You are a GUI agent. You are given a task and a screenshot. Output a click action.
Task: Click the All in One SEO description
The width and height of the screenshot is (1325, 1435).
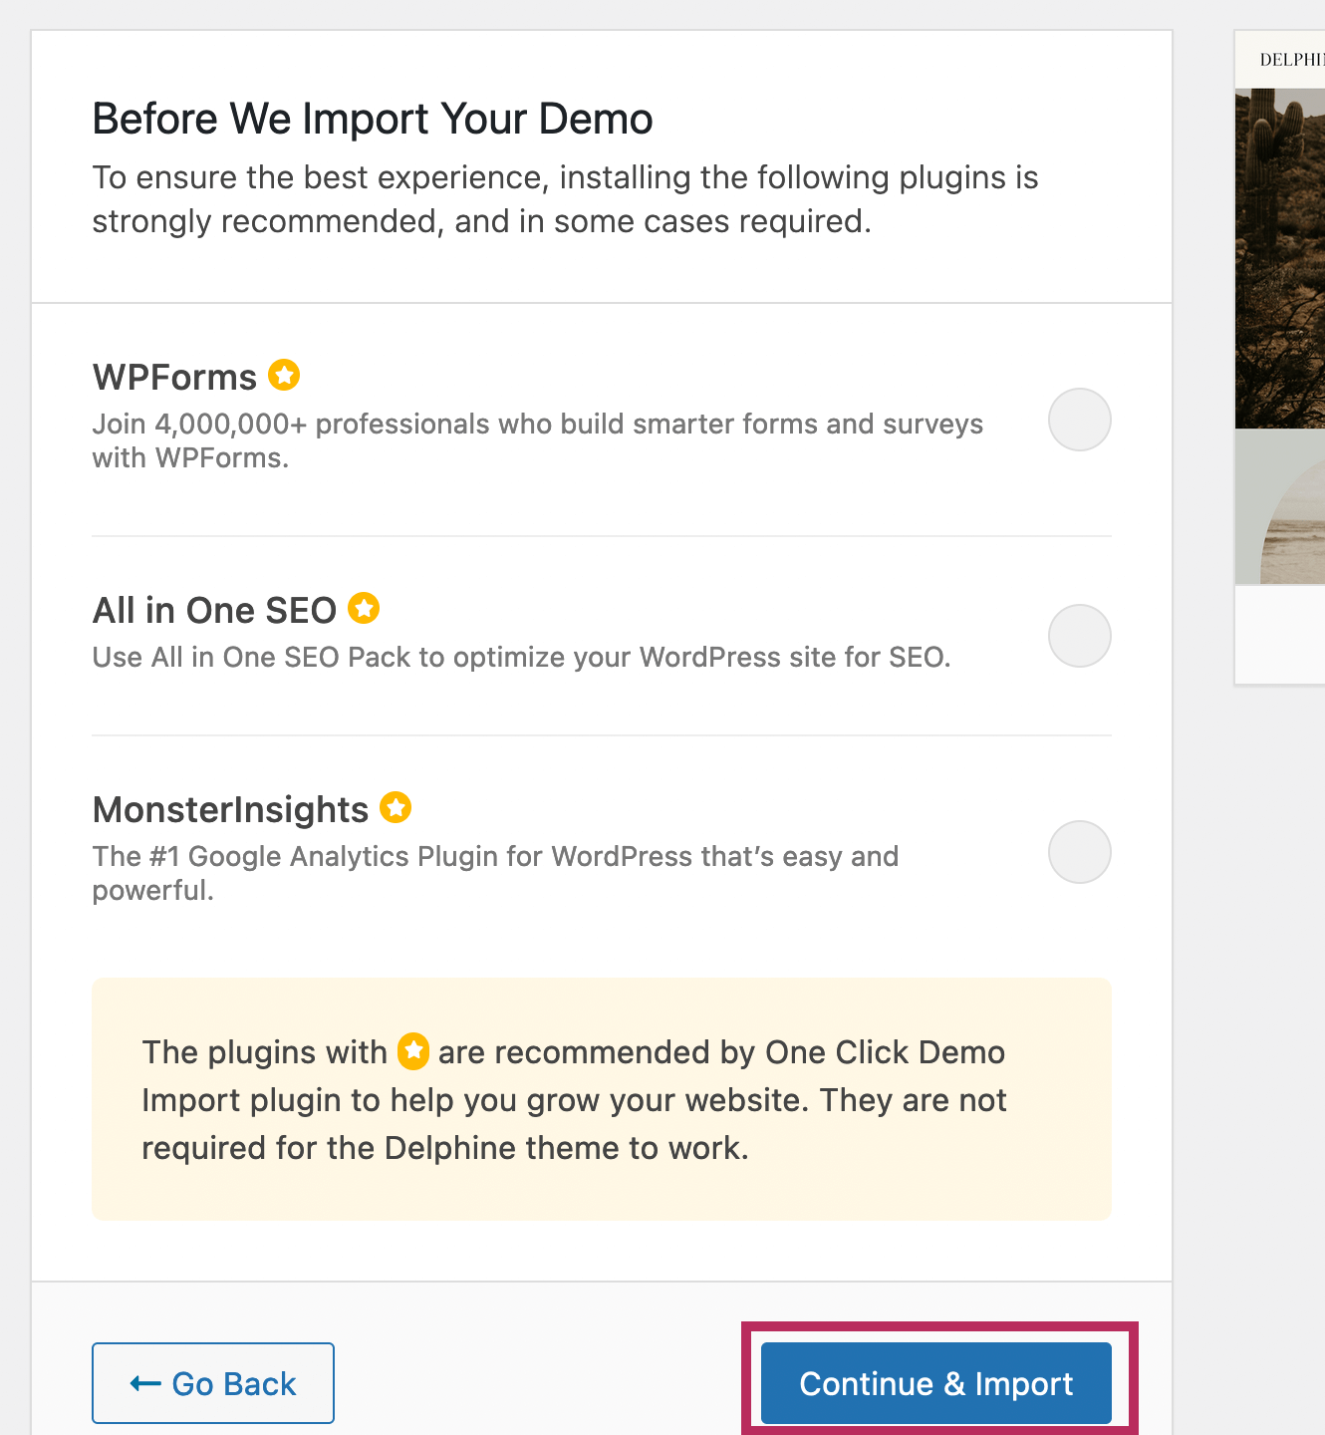tap(521, 658)
